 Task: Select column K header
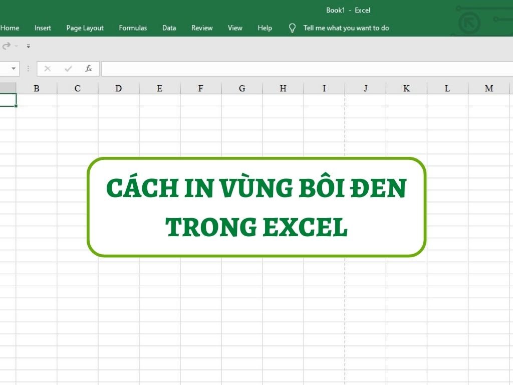(x=406, y=88)
